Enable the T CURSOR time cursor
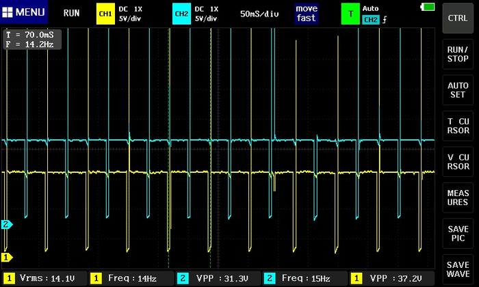Image resolution: width=479 pixels, height=287 pixels. [x=458, y=126]
